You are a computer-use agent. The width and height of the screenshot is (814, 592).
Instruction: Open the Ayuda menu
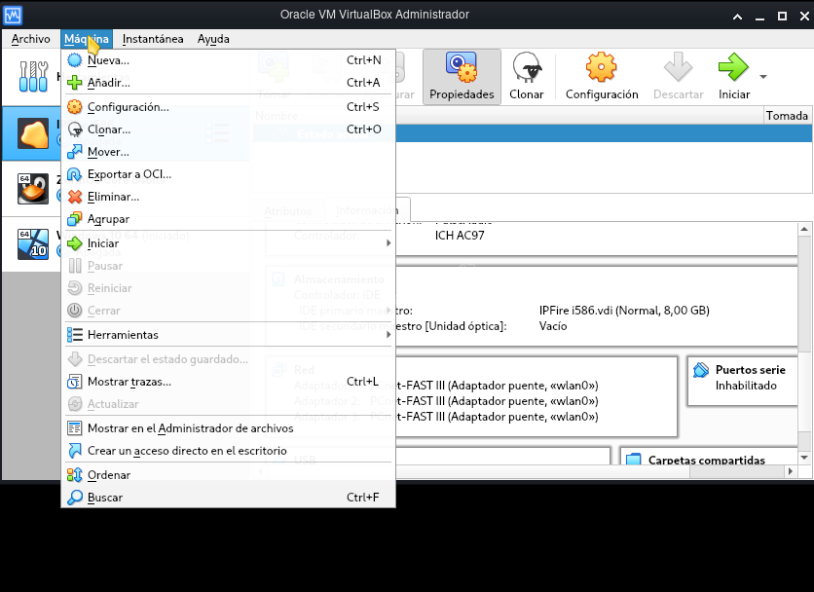coord(213,39)
